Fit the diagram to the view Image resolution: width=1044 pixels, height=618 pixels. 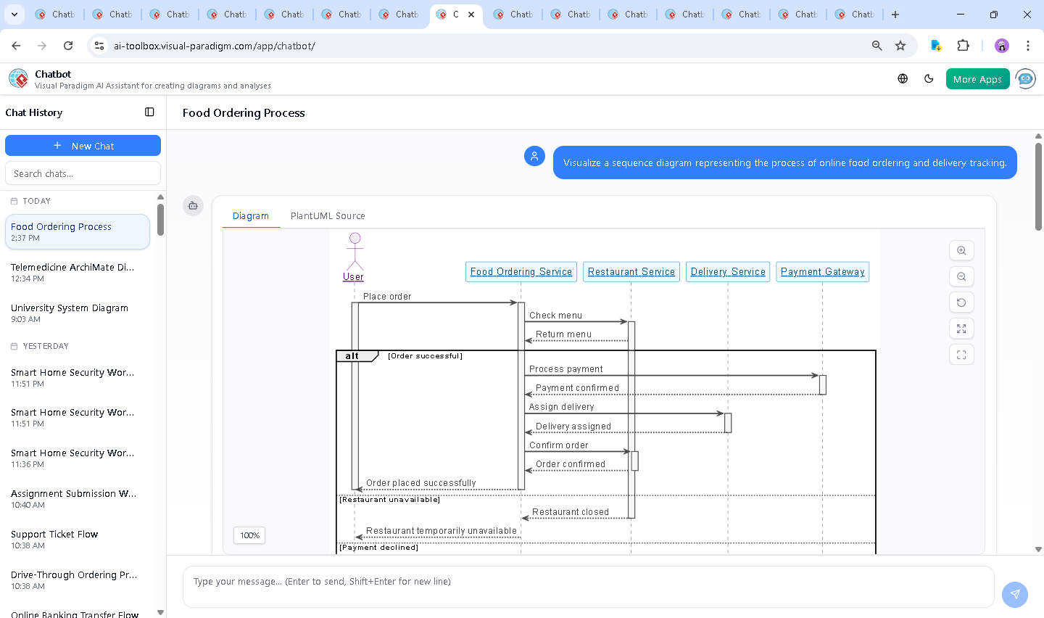(x=961, y=329)
